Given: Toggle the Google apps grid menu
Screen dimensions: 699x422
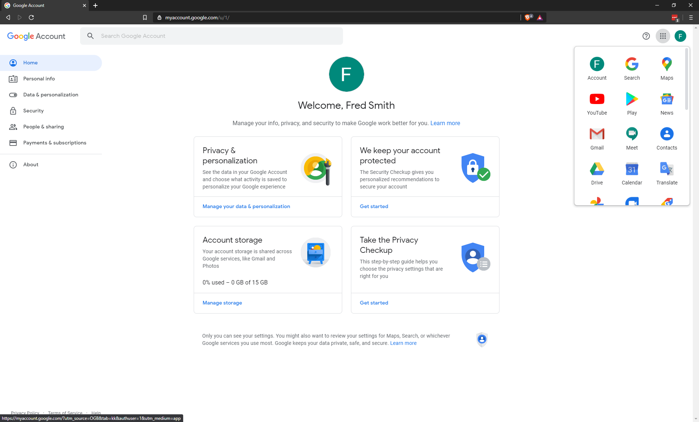Looking at the screenshot, I should tap(663, 36).
